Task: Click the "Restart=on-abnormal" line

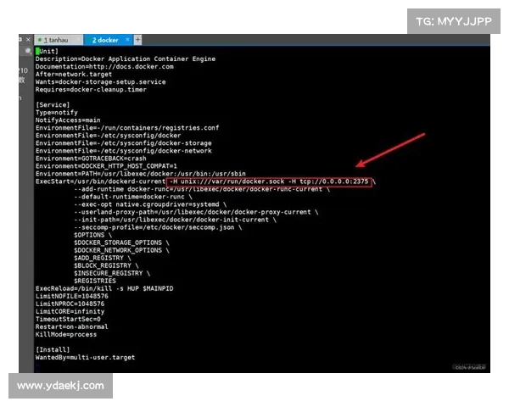Action: pos(72,326)
